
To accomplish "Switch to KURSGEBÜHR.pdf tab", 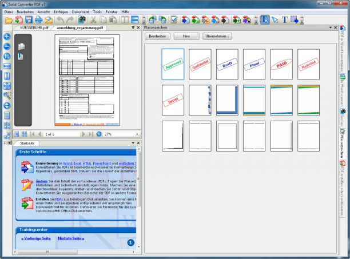I will pyautogui.click(x=34, y=27).
